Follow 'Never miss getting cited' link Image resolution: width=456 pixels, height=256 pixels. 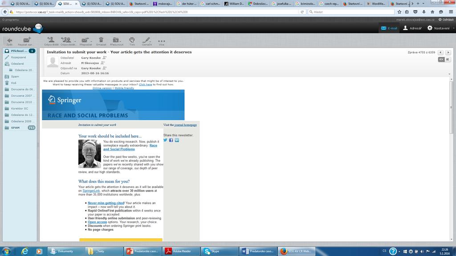[106, 203]
